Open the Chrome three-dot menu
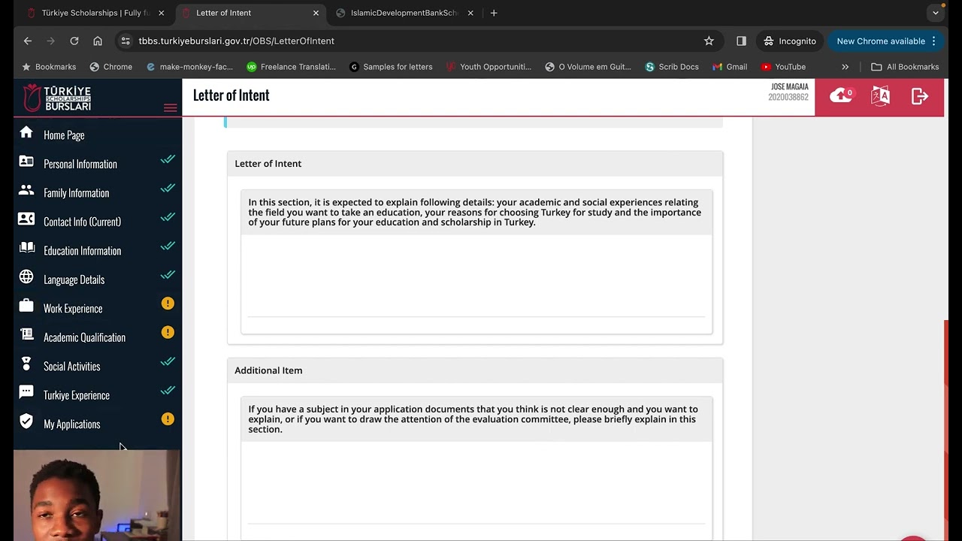 [934, 41]
